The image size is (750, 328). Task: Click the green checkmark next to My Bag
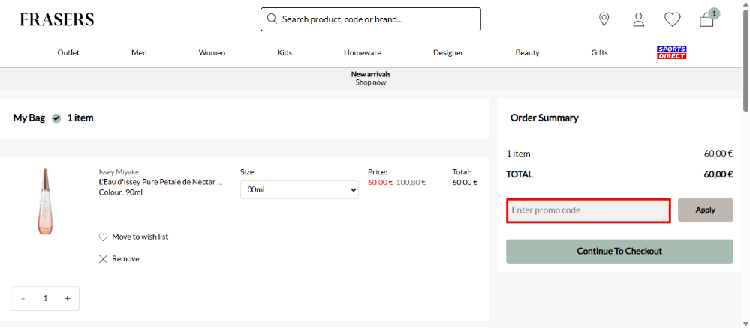[x=56, y=118]
